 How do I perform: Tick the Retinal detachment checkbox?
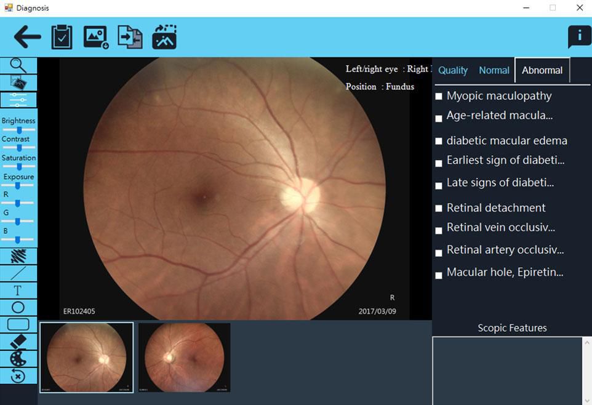[x=439, y=209]
